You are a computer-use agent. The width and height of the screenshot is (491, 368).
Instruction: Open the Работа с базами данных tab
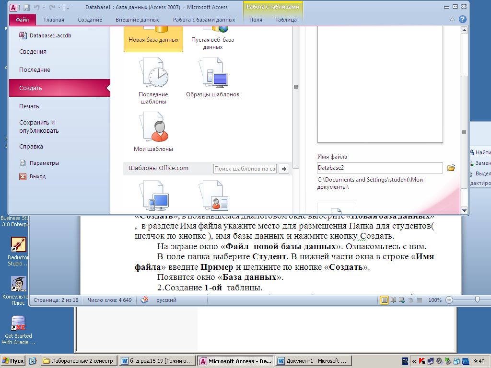click(204, 20)
